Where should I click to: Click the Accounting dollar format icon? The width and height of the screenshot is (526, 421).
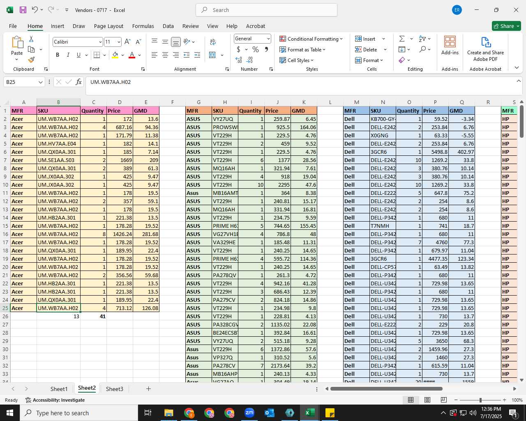pos(238,49)
